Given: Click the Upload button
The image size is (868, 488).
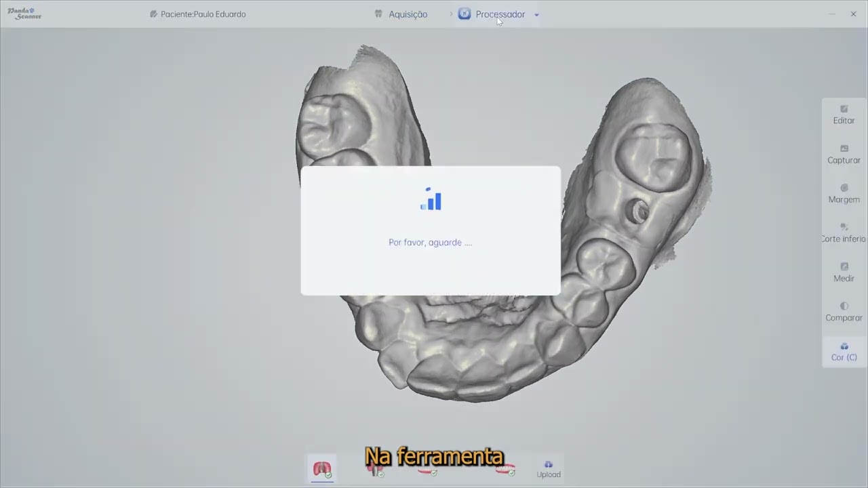Looking at the screenshot, I should click(x=549, y=470).
